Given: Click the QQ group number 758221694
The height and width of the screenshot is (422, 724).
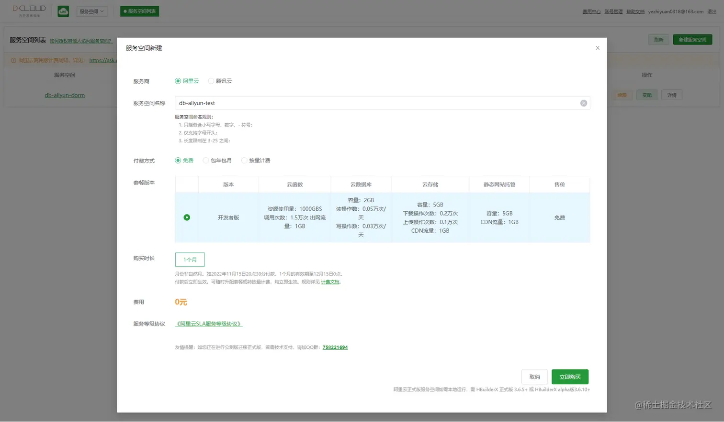Looking at the screenshot, I should coord(335,347).
